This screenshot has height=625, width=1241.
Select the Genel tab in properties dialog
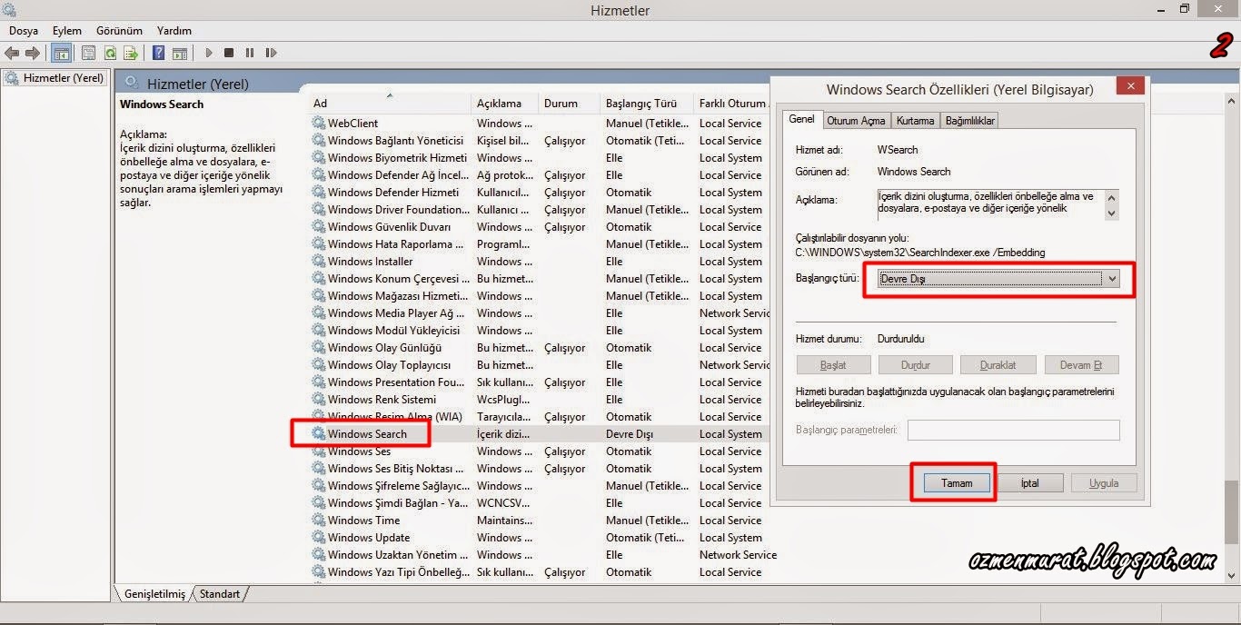click(801, 119)
